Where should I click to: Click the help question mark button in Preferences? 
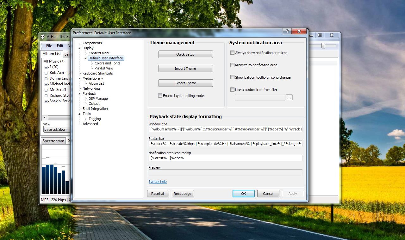tap(287, 31)
